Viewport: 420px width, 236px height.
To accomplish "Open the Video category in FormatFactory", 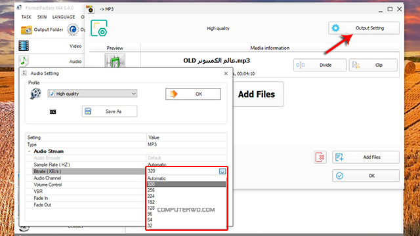I will pos(51,46).
